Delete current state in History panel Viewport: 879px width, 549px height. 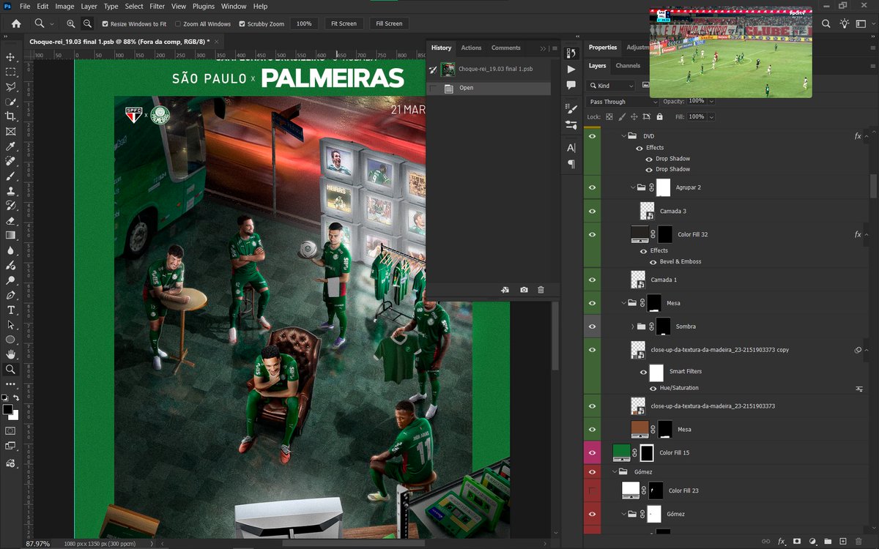click(x=541, y=290)
